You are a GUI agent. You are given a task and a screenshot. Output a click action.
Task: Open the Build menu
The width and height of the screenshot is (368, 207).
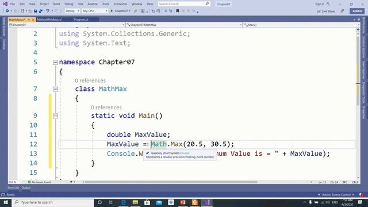pos(56,4)
